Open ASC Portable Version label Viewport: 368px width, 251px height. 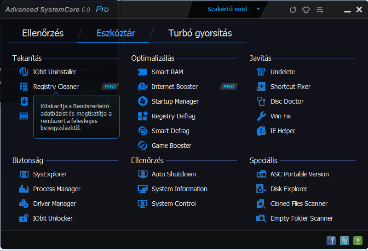(x=299, y=174)
